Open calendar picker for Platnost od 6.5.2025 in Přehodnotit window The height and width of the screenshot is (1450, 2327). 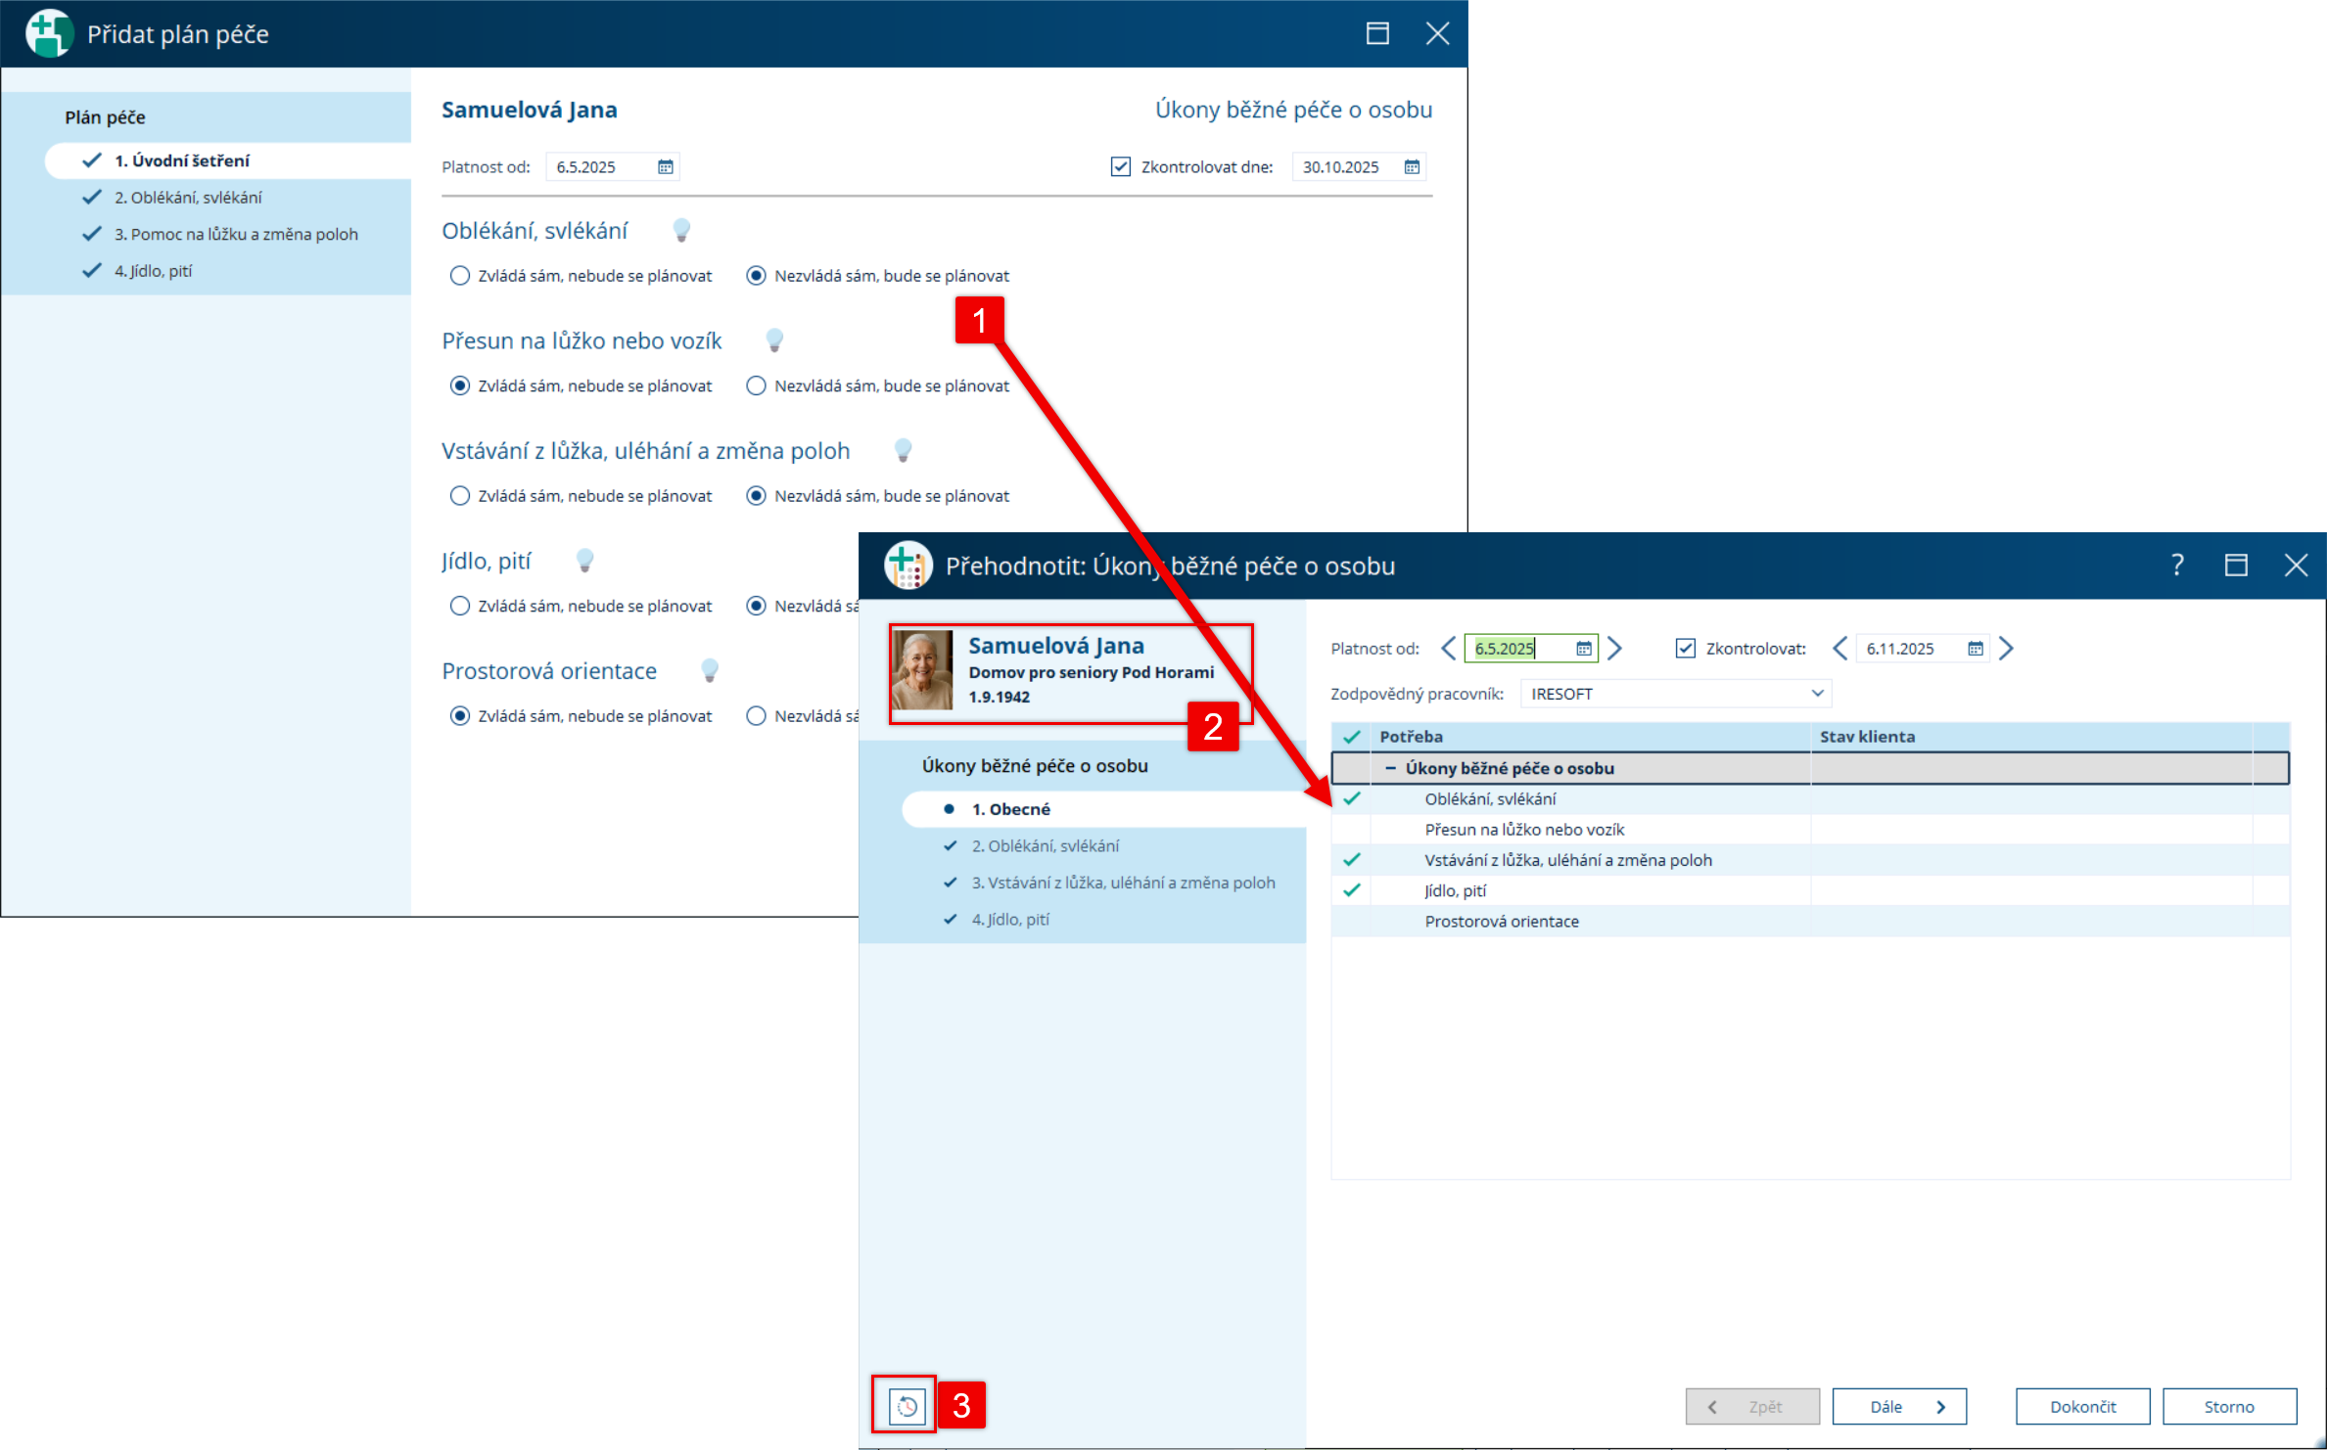(x=1583, y=649)
